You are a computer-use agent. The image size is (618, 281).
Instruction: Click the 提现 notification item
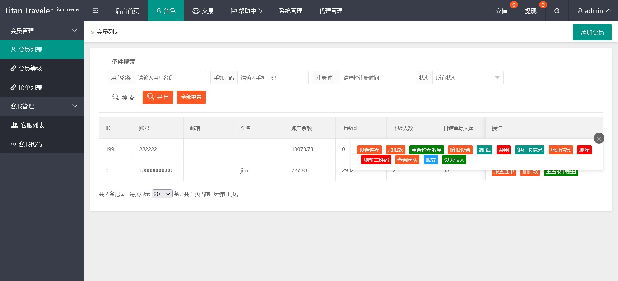click(530, 11)
